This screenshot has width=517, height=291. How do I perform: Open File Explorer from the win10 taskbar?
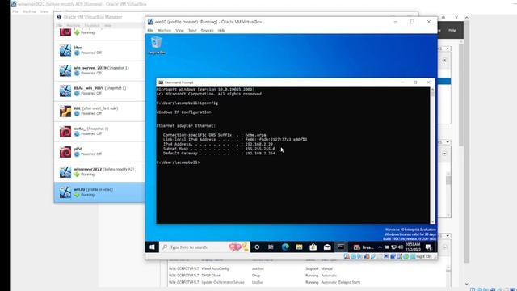pyautogui.click(x=299, y=247)
